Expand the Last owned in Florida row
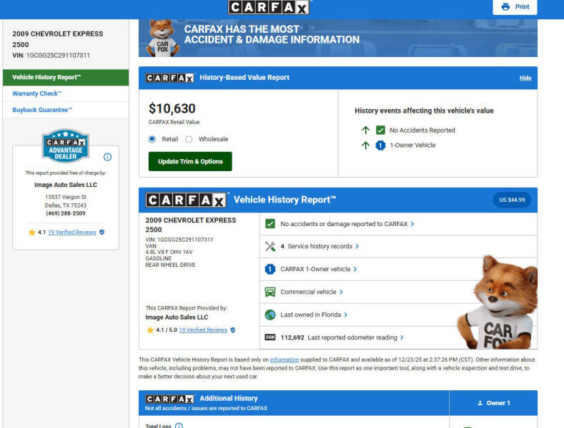 pos(314,315)
